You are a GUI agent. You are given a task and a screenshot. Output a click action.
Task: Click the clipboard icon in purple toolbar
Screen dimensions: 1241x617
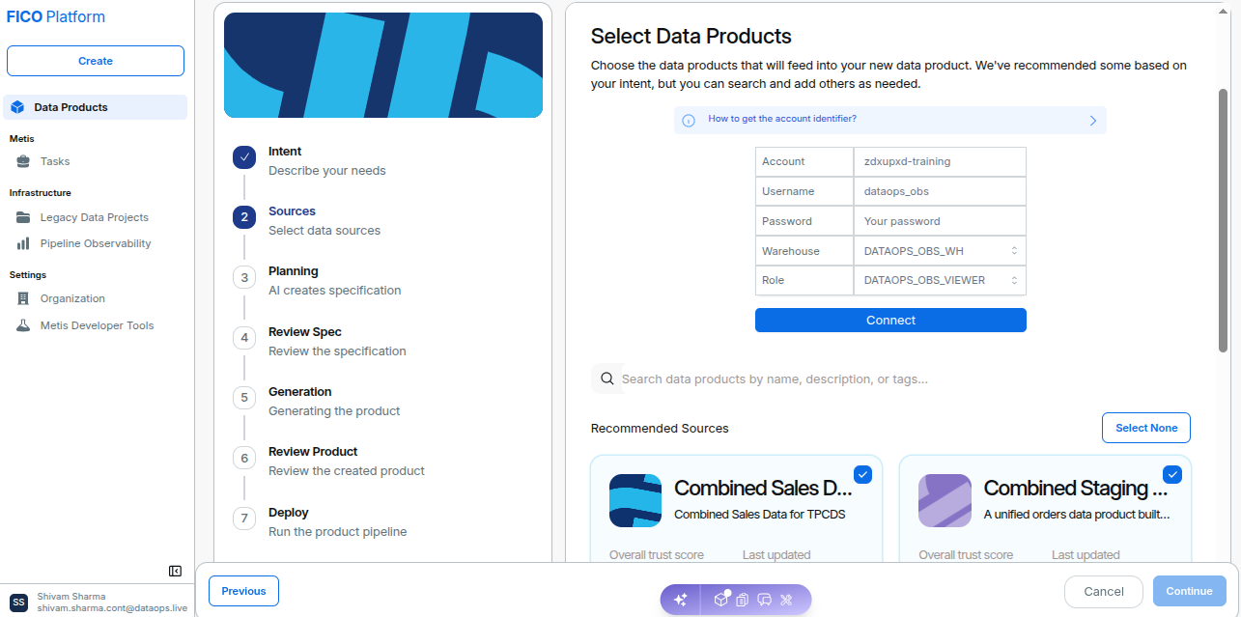742,600
